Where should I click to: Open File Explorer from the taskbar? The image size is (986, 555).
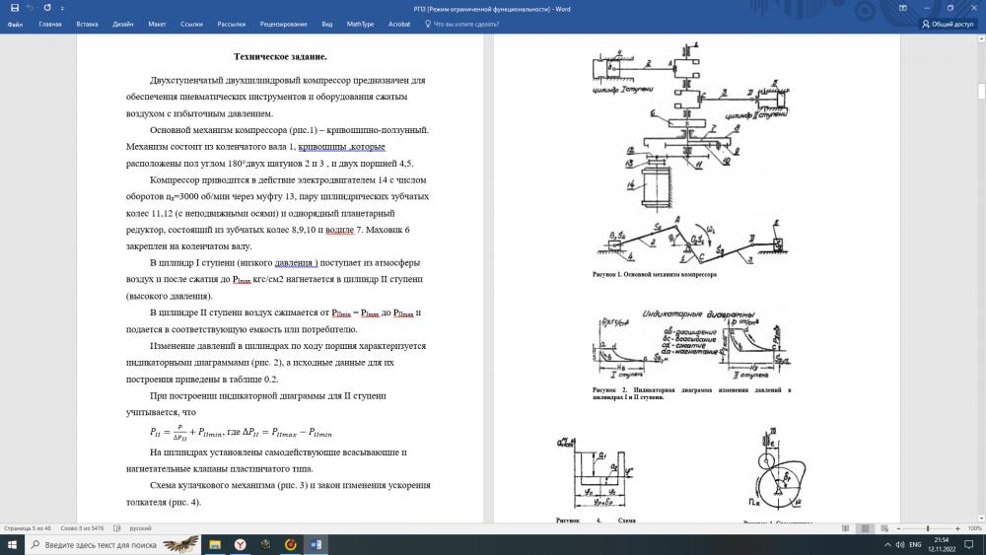coord(215,544)
